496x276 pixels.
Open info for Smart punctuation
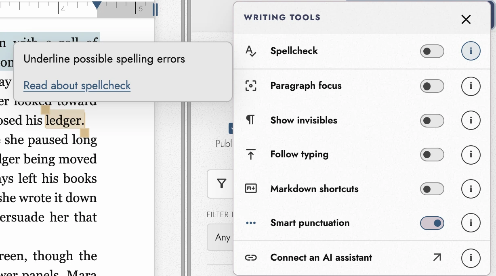coord(471,223)
